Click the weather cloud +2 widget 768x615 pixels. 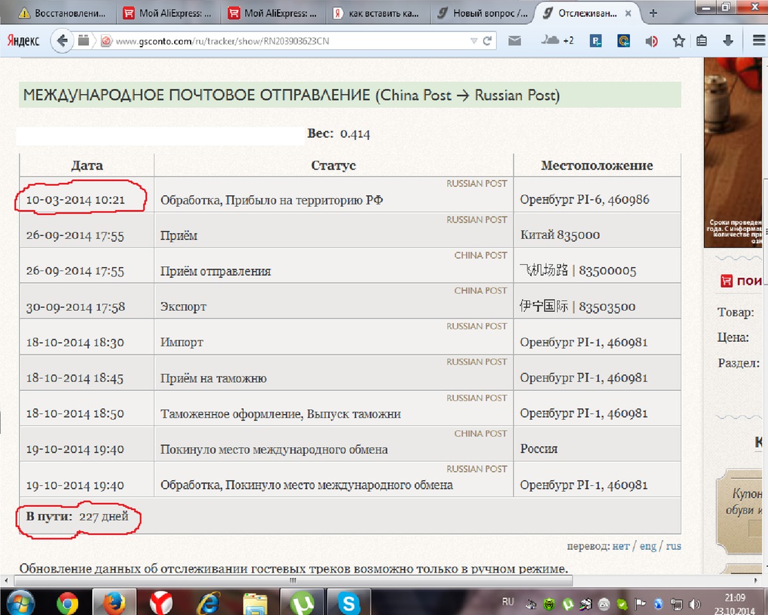[x=557, y=41]
